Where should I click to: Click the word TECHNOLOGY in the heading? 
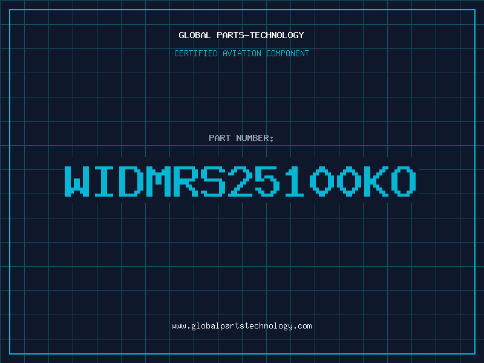[x=277, y=35]
